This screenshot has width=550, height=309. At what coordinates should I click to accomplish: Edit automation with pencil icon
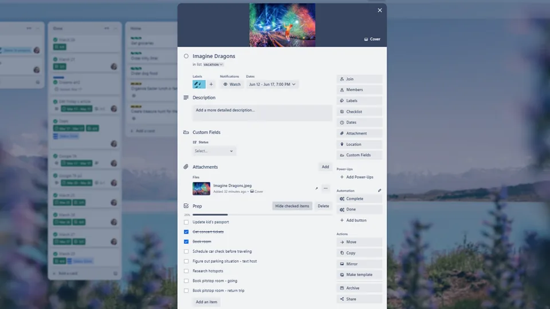coord(379,191)
